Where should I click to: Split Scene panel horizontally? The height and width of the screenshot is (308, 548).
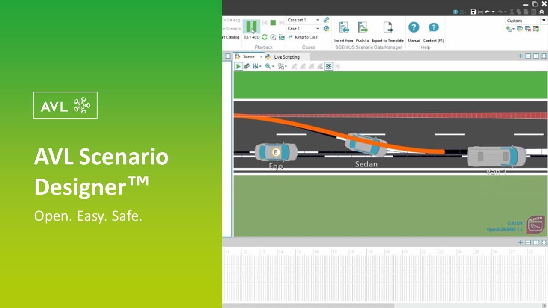click(x=528, y=56)
